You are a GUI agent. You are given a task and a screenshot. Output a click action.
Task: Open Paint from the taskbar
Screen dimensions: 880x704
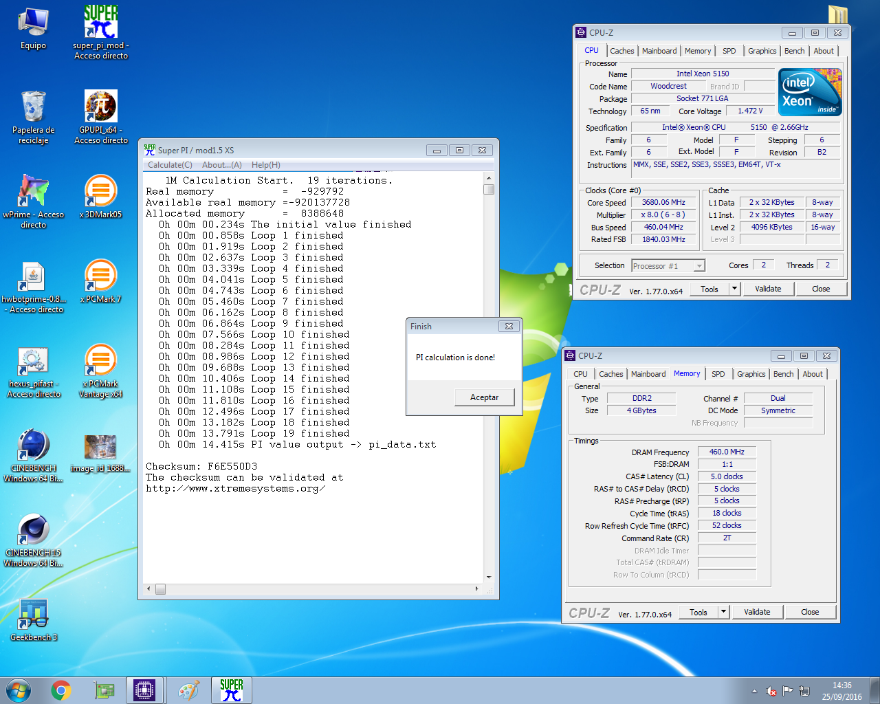(188, 690)
